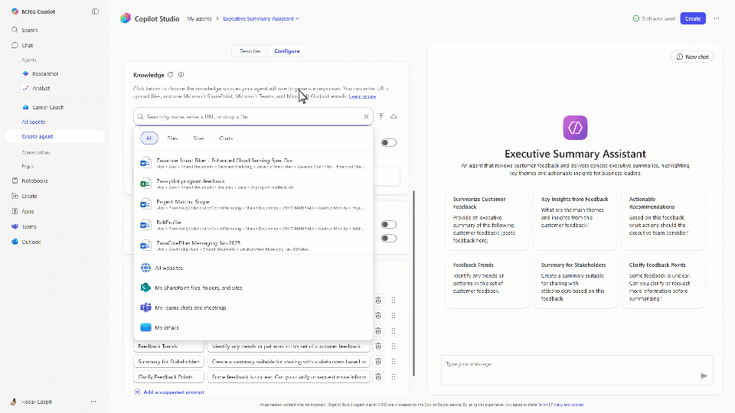
Task: Click the configure panel vertical scrollbar
Action: (413, 283)
